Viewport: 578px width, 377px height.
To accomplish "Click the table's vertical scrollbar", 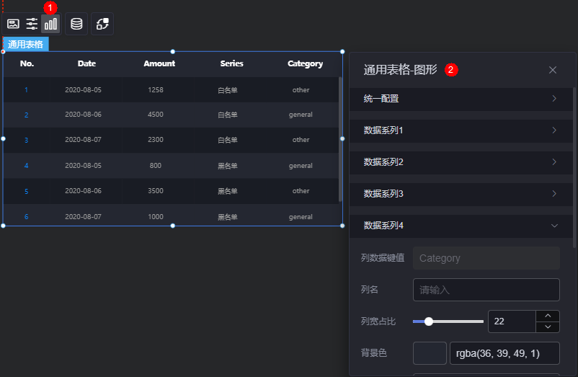I will click(x=340, y=139).
